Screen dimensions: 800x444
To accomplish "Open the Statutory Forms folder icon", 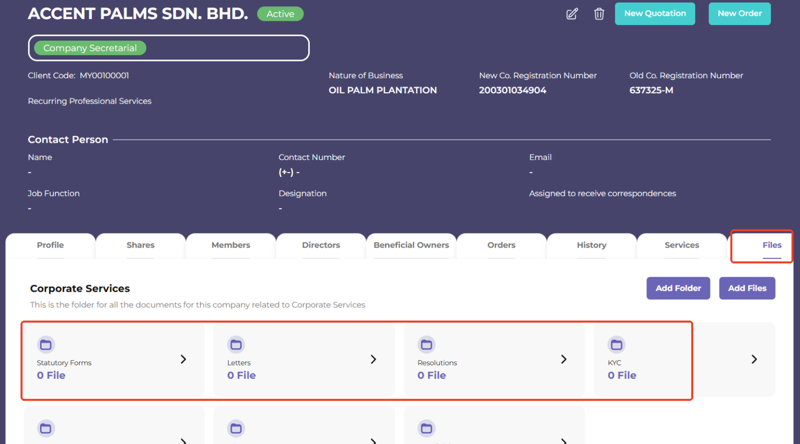I will pyautogui.click(x=46, y=344).
